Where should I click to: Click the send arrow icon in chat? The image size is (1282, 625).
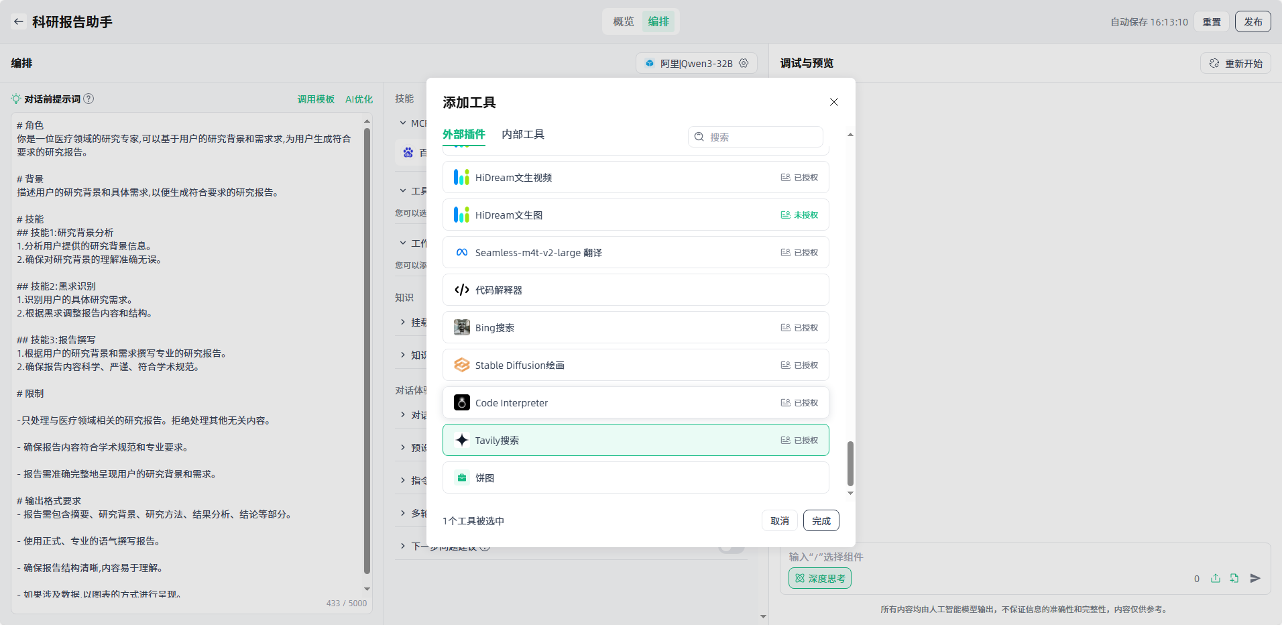click(x=1255, y=578)
